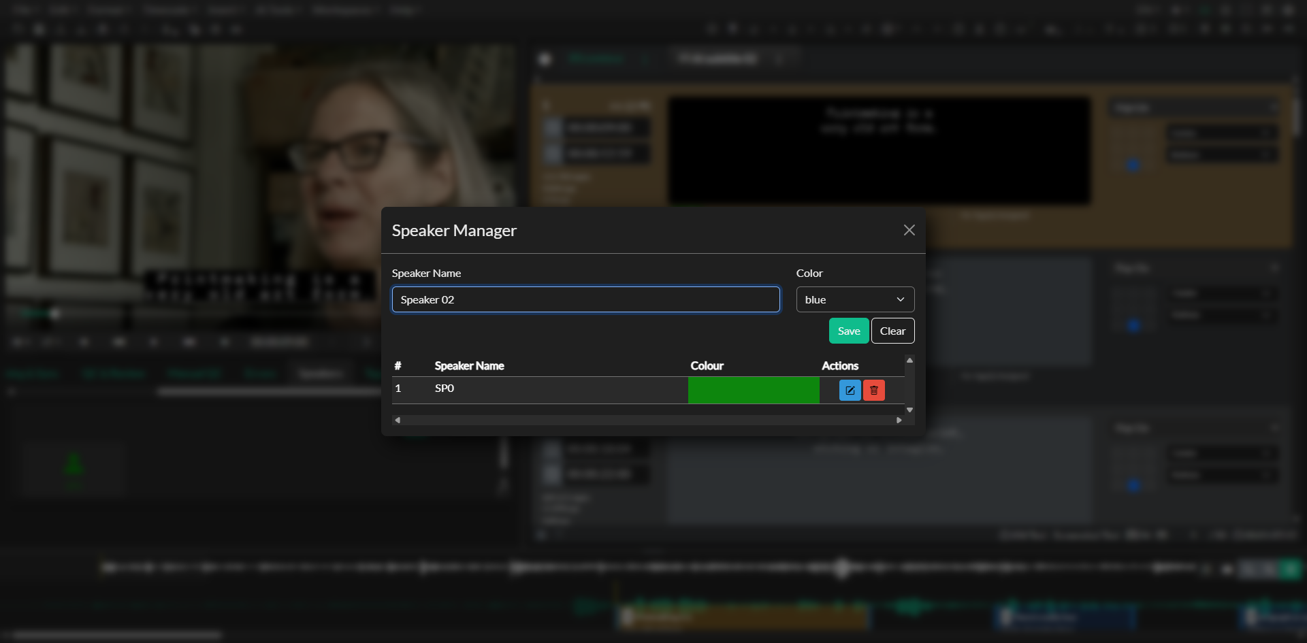Close the Speaker Manager dialog

tap(909, 230)
